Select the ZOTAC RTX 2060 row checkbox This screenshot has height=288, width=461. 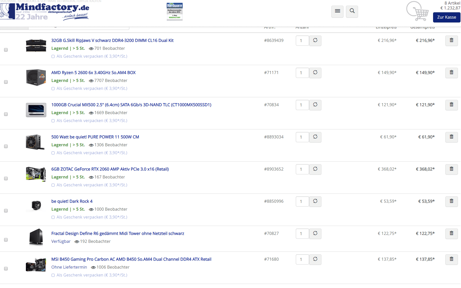click(x=6, y=178)
